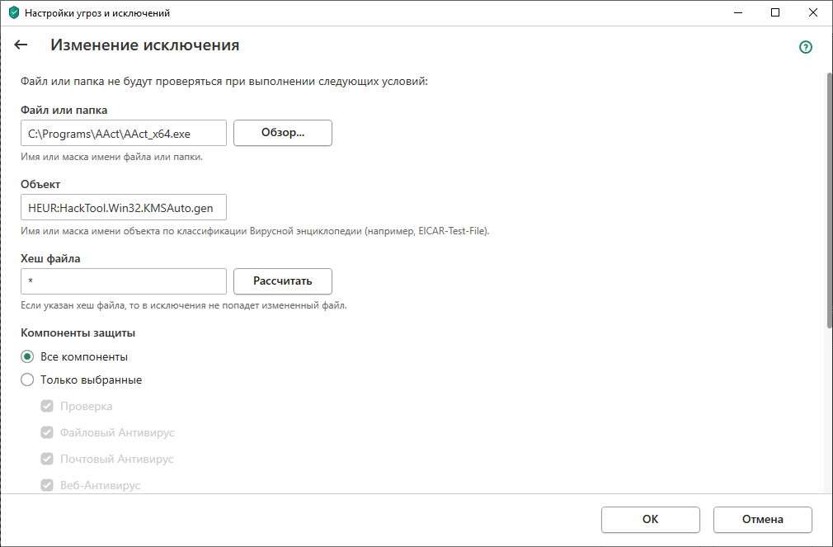833x547 pixels.
Task: Open help via the green question mark
Action: tap(806, 47)
